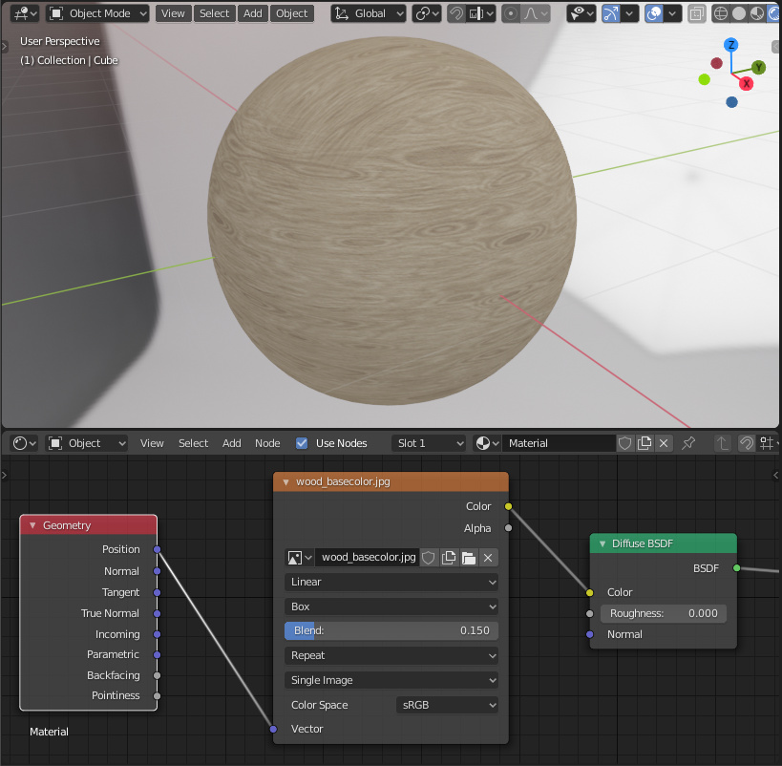Collapse the Geometry node
This screenshot has width=782, height=766.
click(32, 525)
